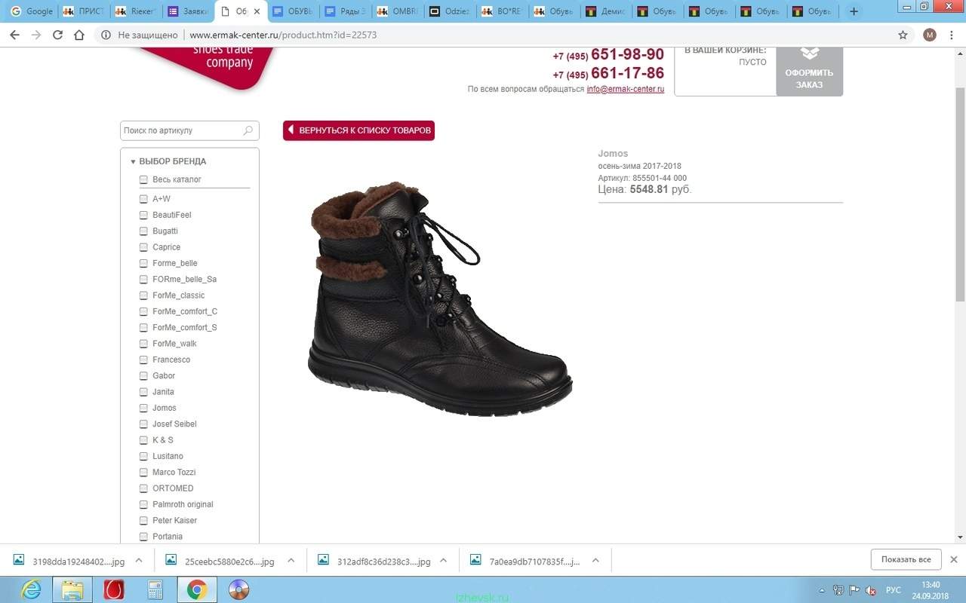Click the magnifier icon in article search

coord(248,130)
